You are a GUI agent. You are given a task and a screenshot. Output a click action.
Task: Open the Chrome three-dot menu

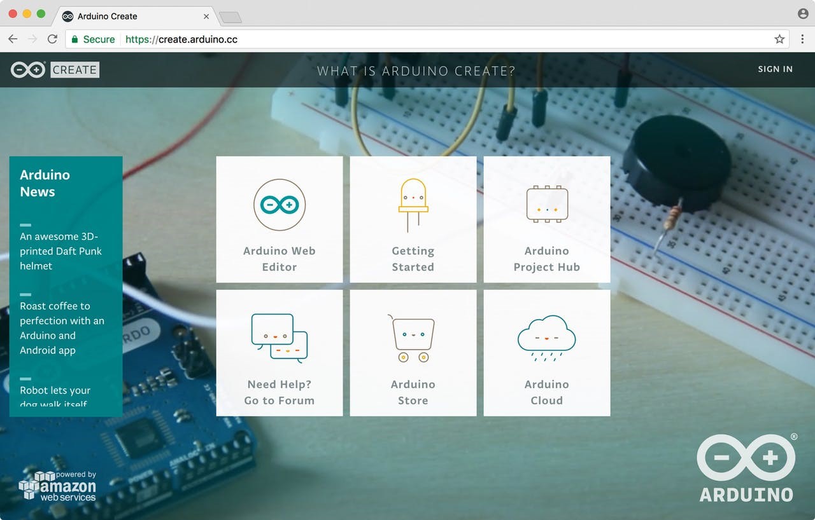click(803, 39)
